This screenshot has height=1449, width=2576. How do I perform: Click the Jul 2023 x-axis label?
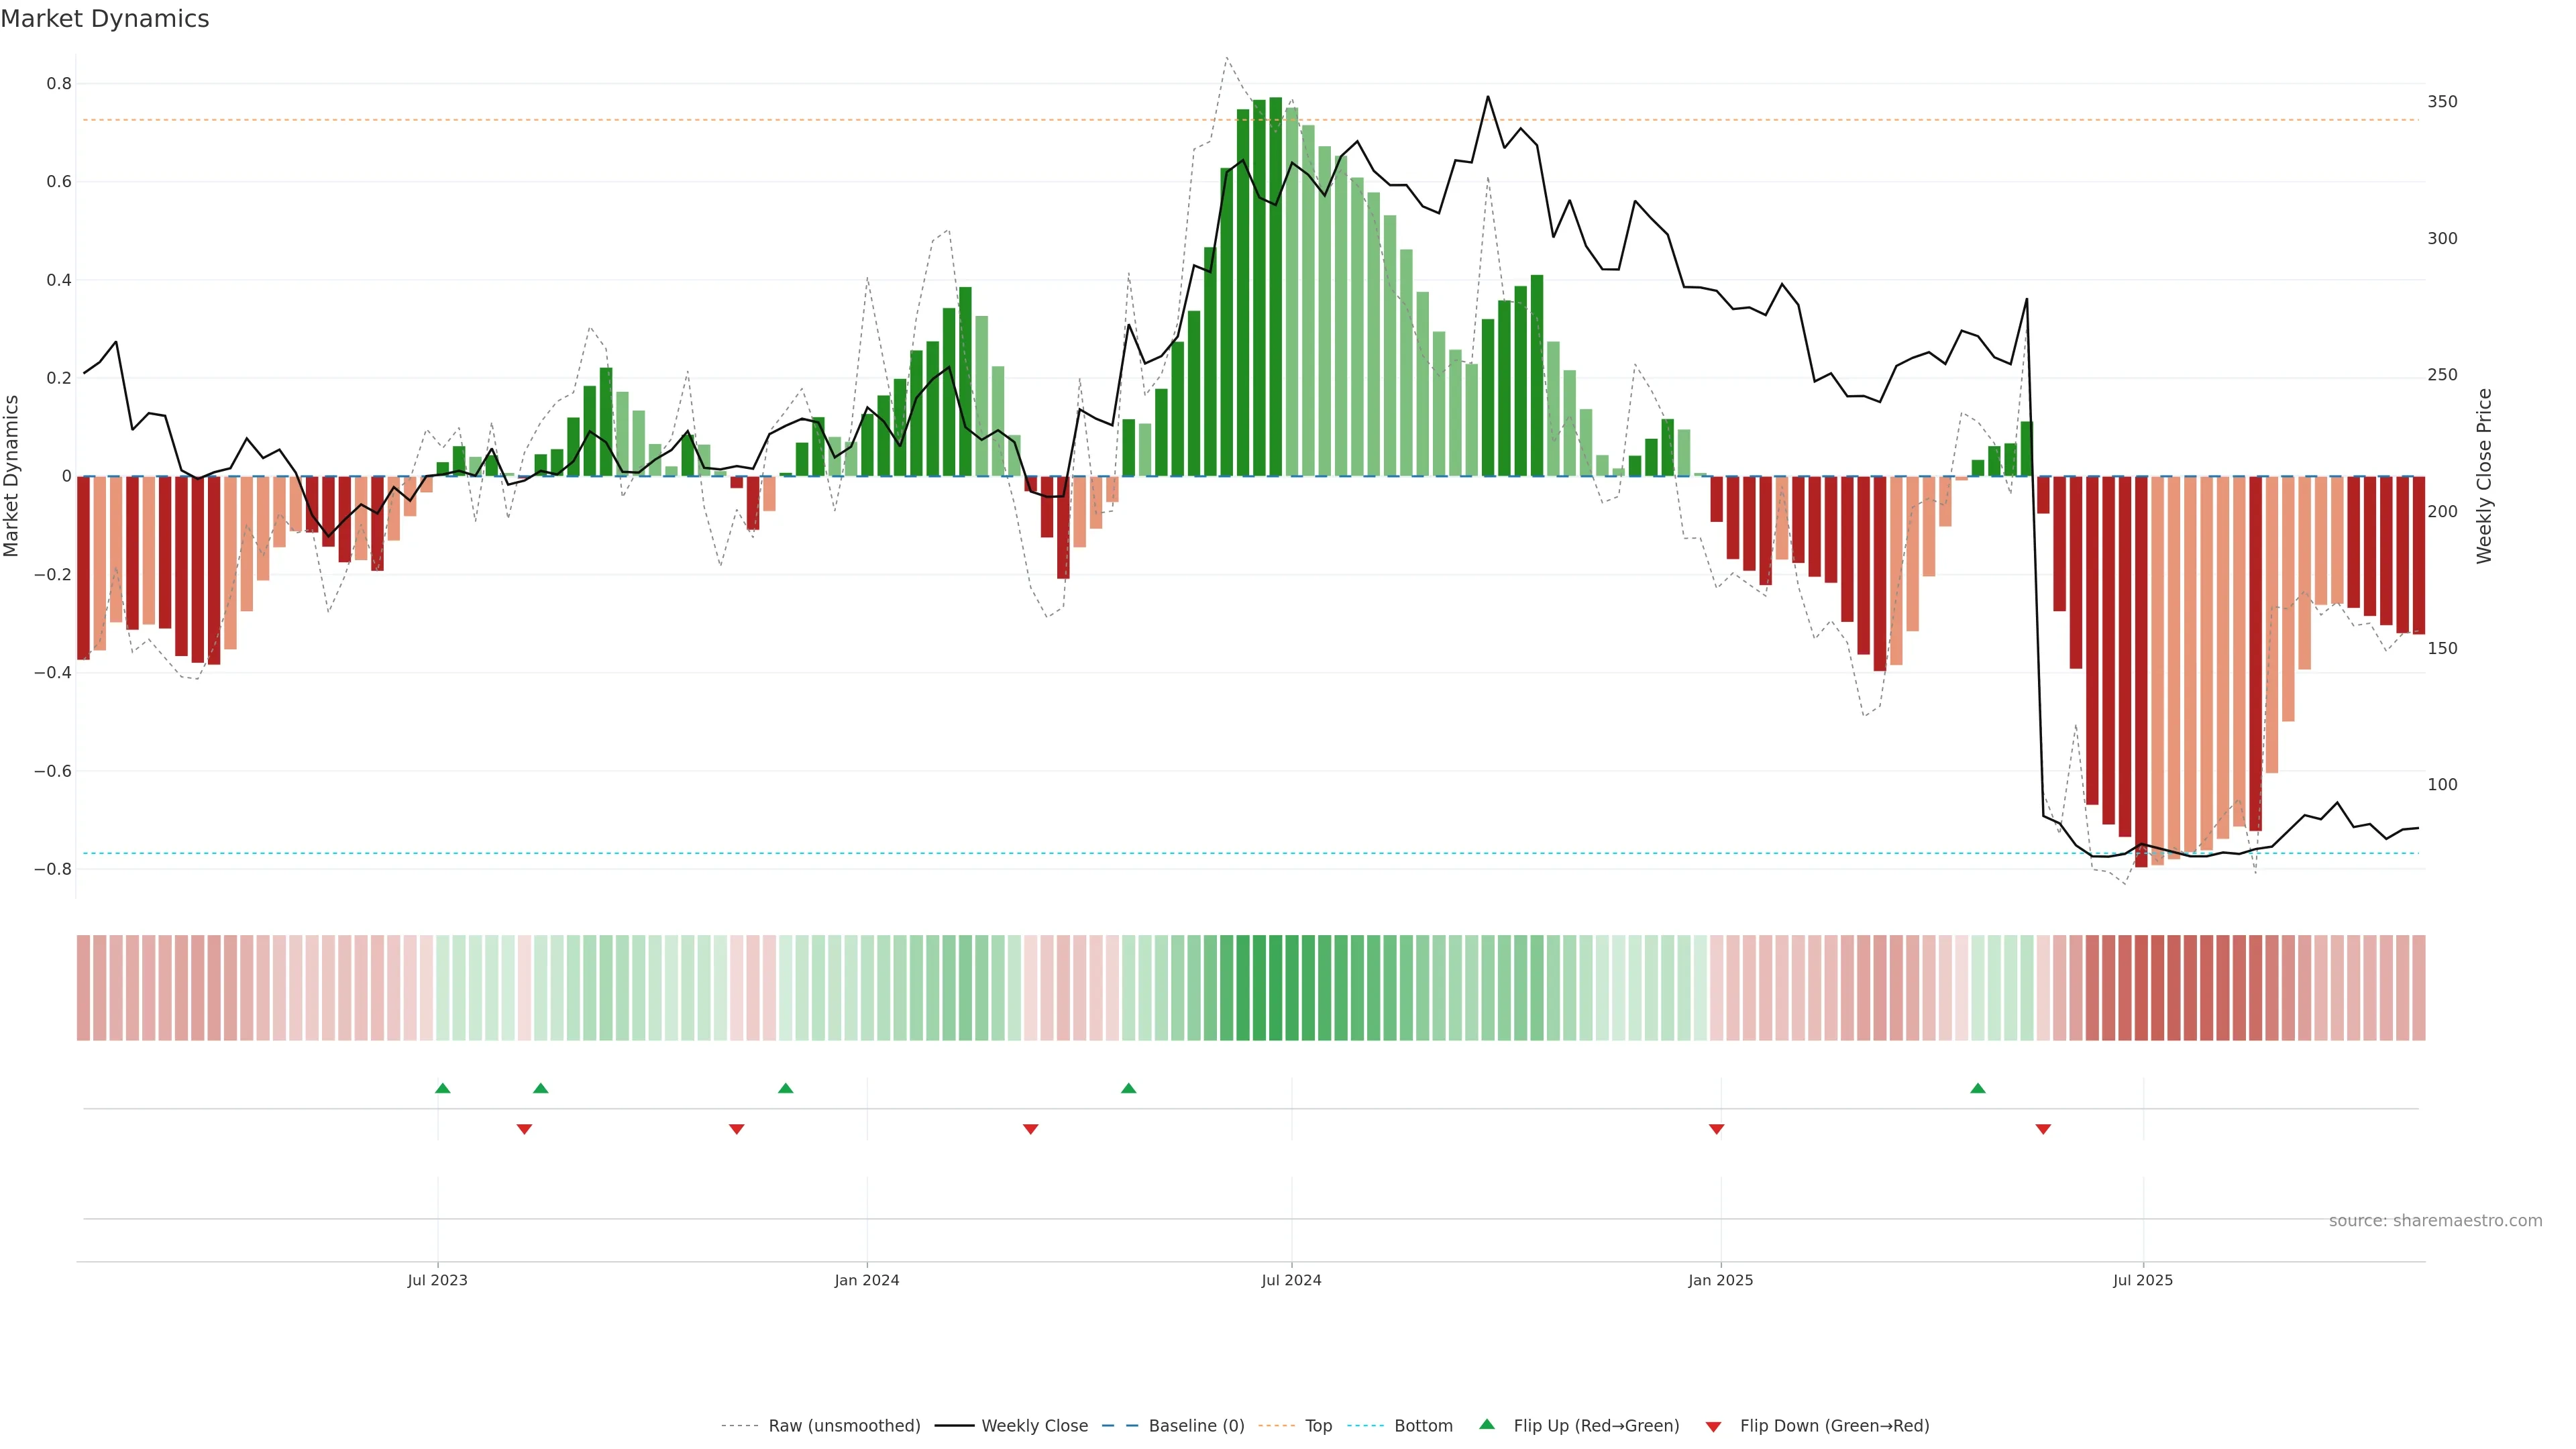point(437,1280)
